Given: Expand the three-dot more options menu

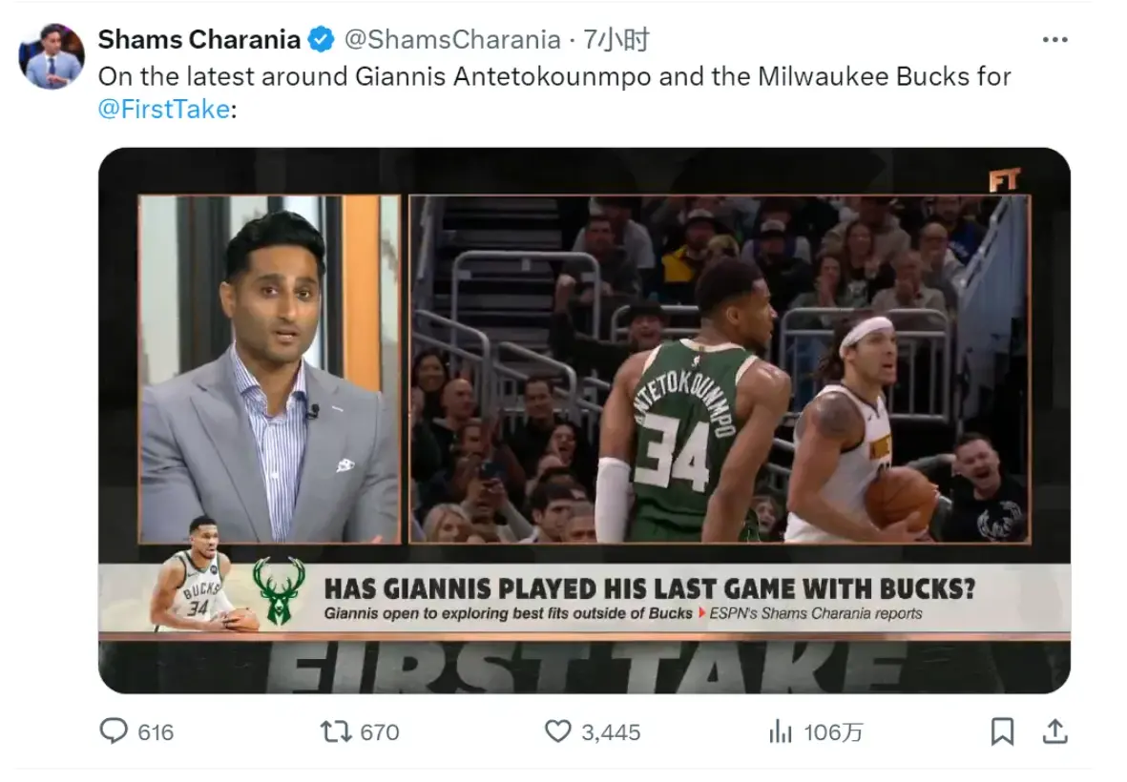Looking at the screenshot, I should (x=1054, y=40).
